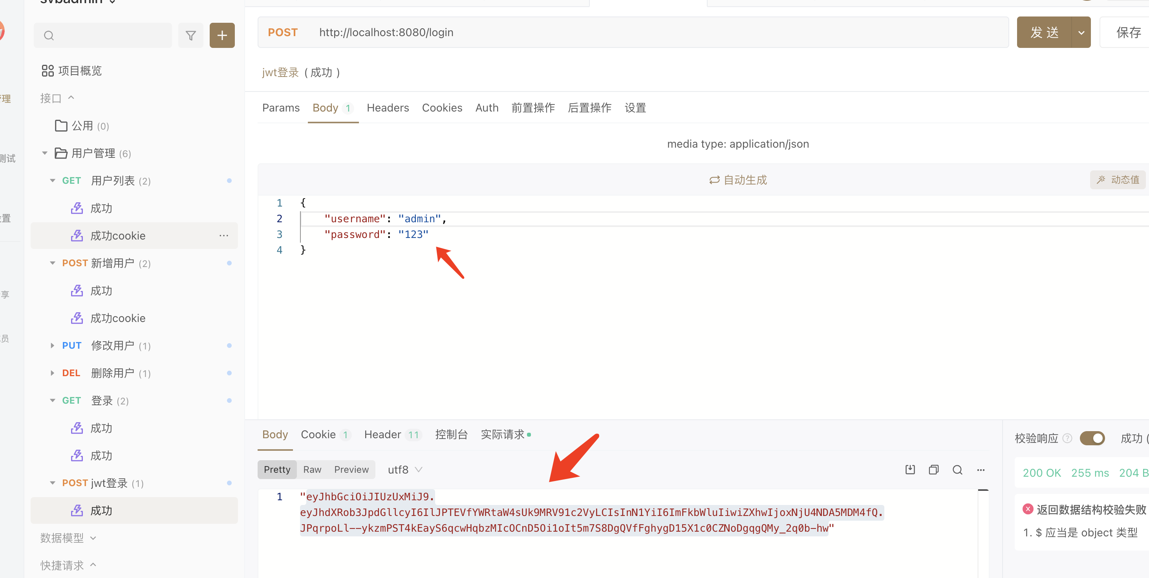Open more options for the response panel
1149x578 pixels.
pyautogui.click(x=981, y=470)
